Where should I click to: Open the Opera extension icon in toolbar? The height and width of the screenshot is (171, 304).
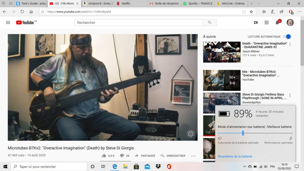pos(291,12)
